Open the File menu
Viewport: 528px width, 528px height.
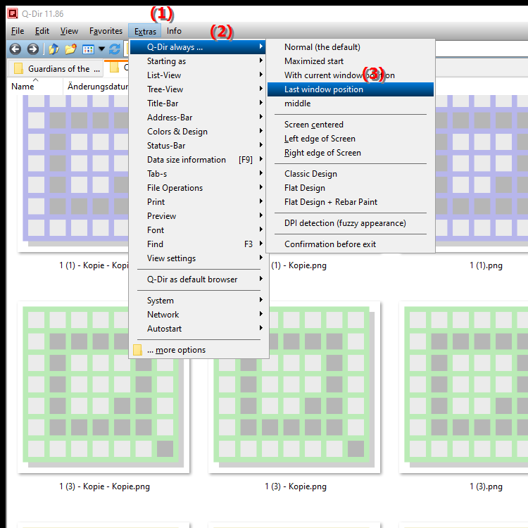tap(18, 31)
